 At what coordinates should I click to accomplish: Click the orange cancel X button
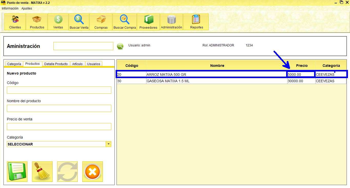pyautogui.click(x=92, y=172)
